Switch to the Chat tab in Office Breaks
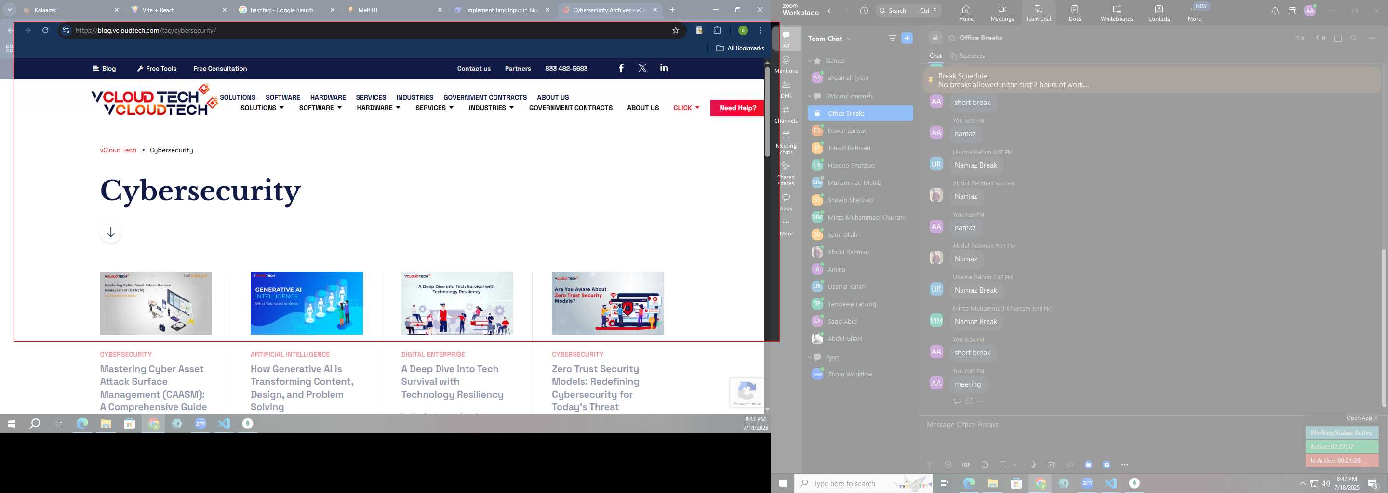 click(936, 55)
